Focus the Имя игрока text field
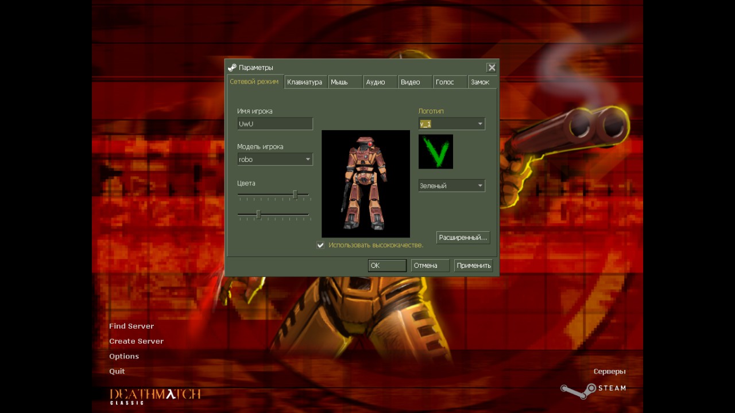Screen dimensions: 735x413 [x=275, y=124]
